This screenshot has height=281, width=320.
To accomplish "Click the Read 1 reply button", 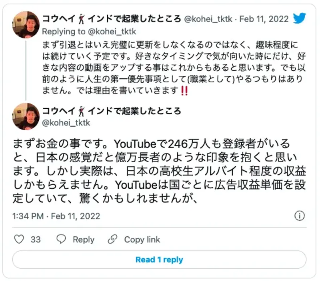I will (160, 259).
